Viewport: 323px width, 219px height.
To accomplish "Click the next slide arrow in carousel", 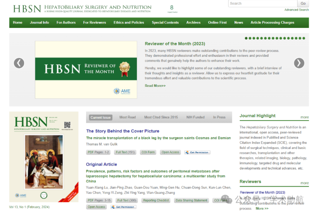I will (x=299, y=63).
